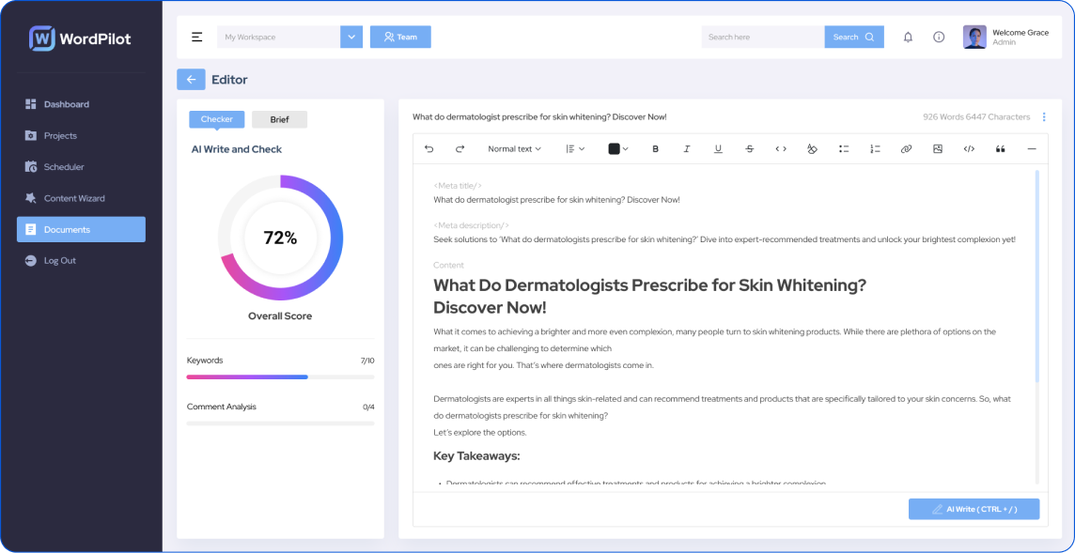Insert a blockquote
Viewport: 1075px width, 553px height.
click(1000, 147)
